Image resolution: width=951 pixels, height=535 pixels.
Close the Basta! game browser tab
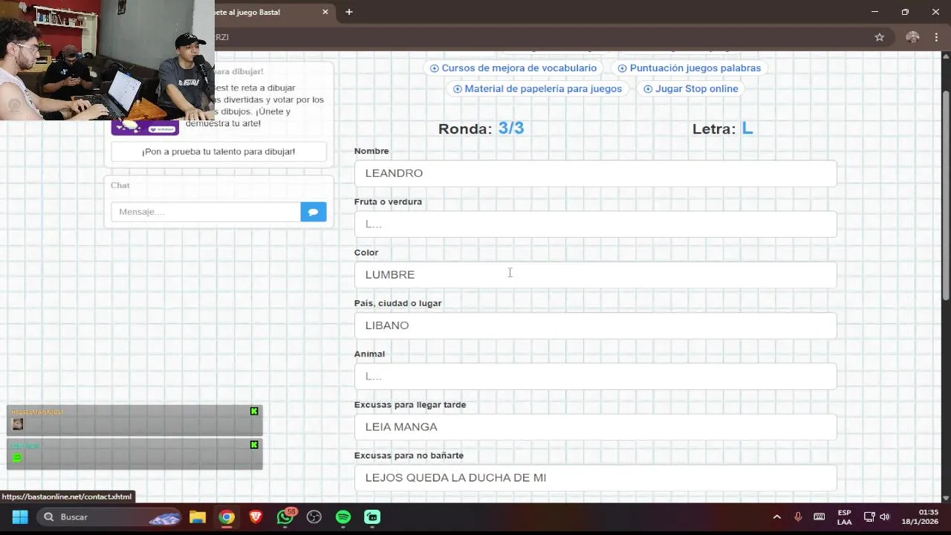click(325, 12)
